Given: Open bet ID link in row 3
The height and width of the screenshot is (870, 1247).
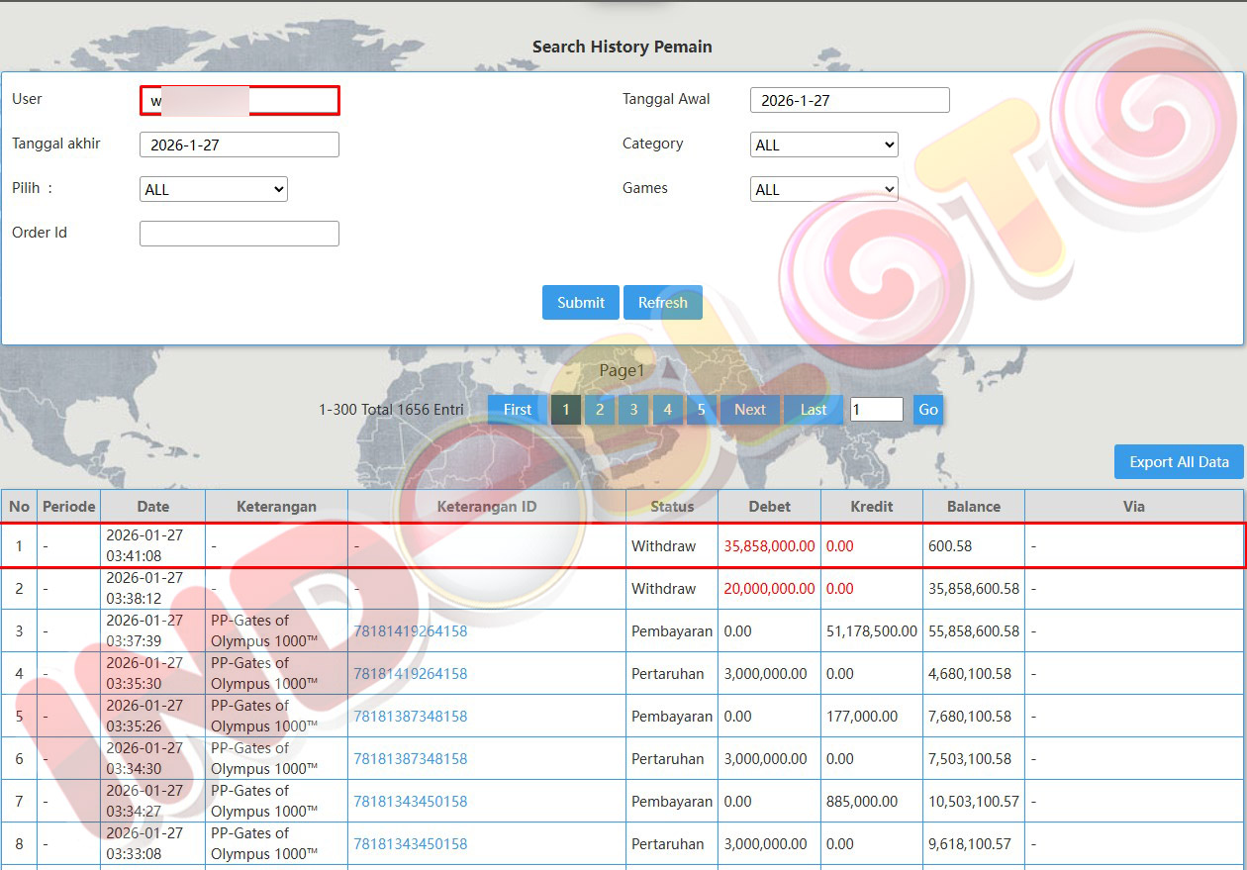Looking at the screenshot, I should 410,631.
